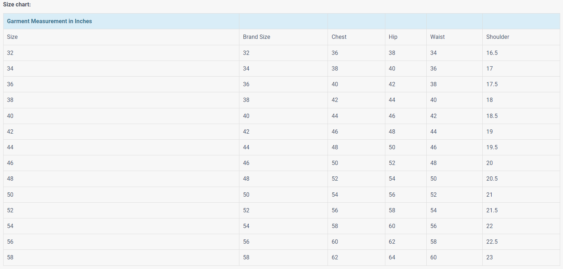Click shoulder value 17.5 in the table

pos(492,84)
